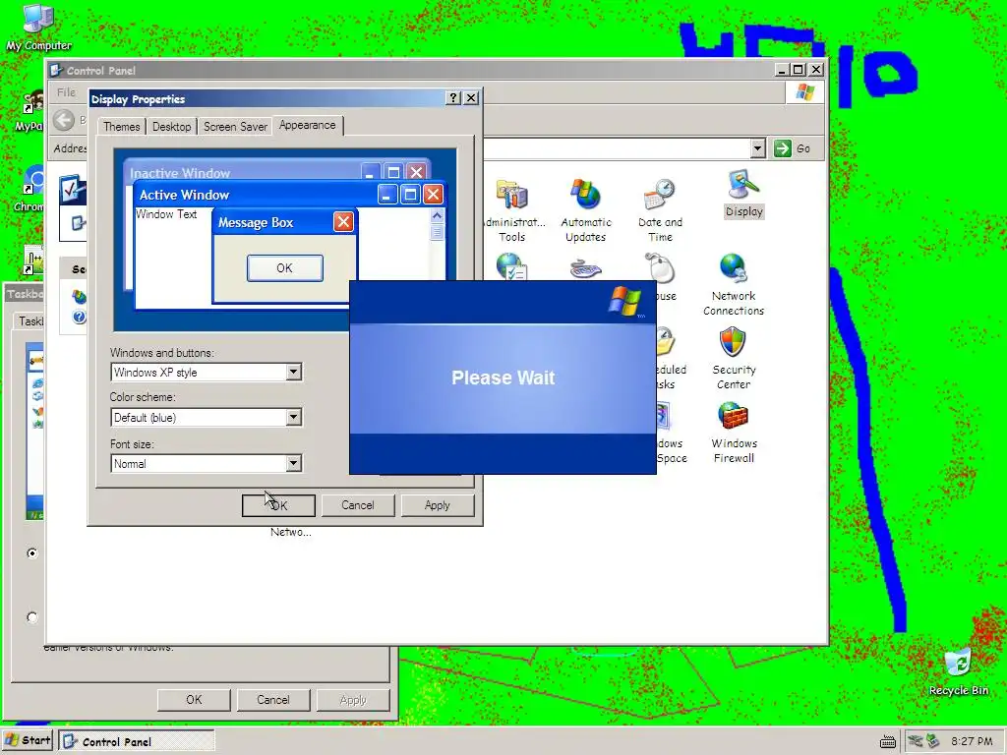
Task: Open the Recycle Bin desktop icon
Action: (958, 671)
